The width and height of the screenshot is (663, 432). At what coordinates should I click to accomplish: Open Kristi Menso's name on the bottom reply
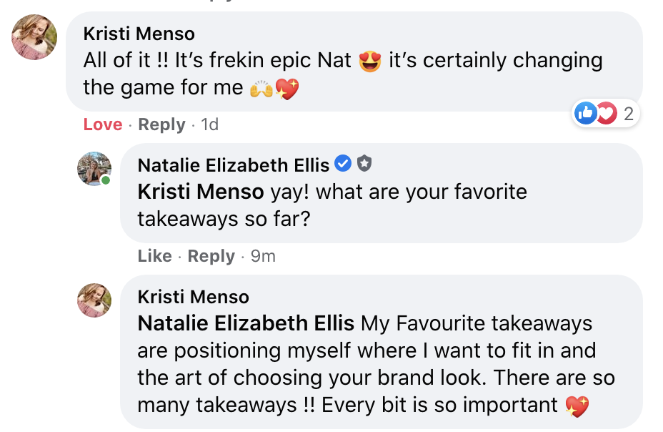[193, 297]
